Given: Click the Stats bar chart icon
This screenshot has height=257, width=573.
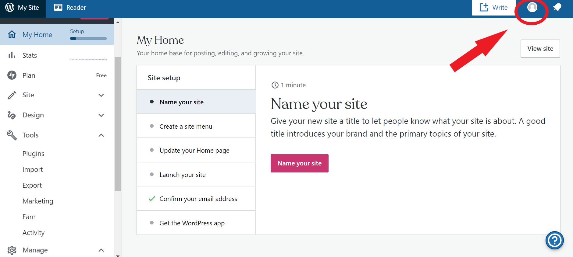Looking at the screenshot, I should [12, 55].
